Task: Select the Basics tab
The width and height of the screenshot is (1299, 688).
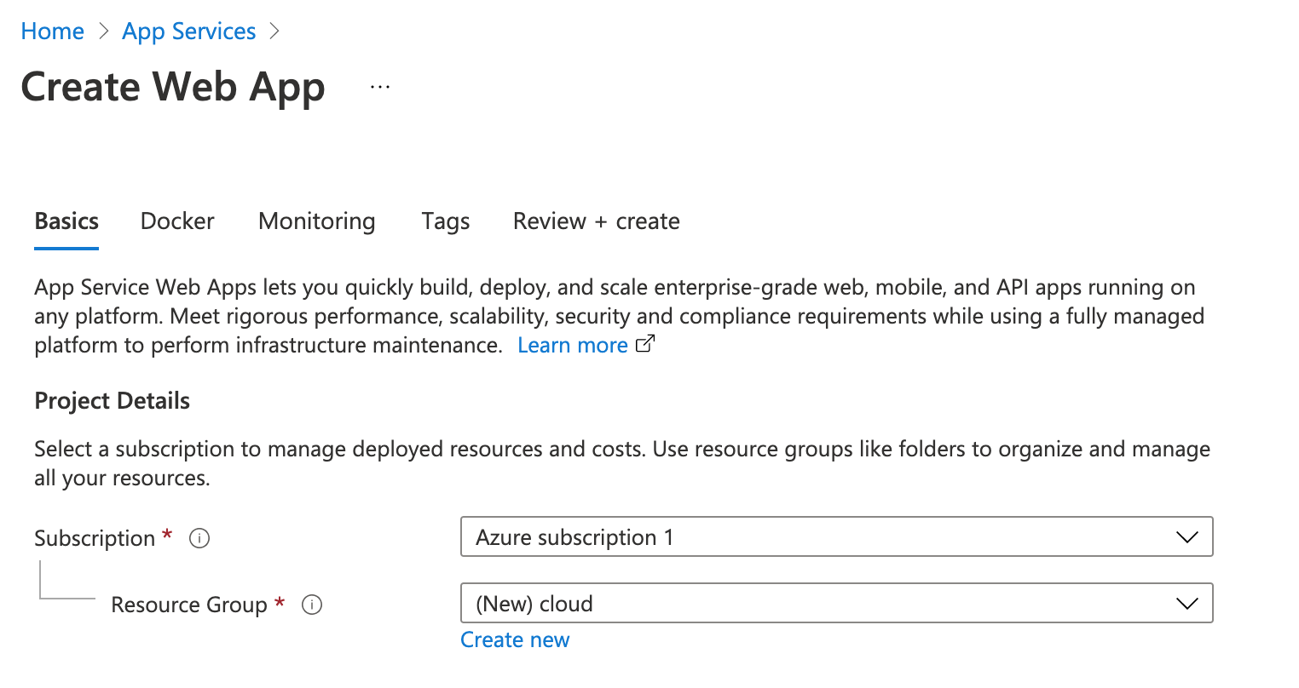Action: coord(66,221)
